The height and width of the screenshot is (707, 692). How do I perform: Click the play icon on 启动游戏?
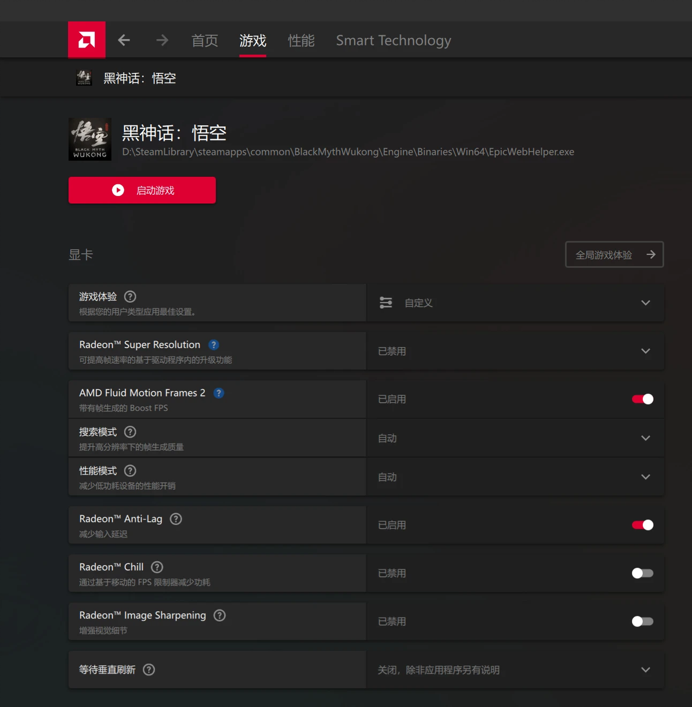pyautogui.click(x=118, y=190)
